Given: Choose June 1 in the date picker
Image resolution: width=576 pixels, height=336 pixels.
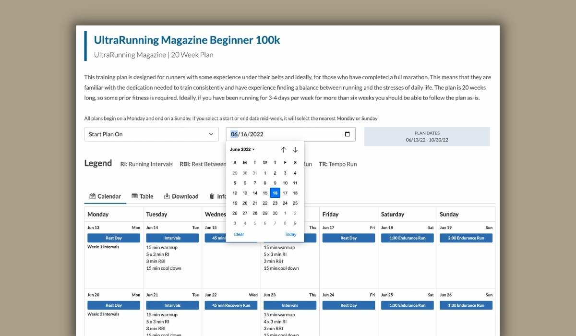Looking at the screenshot, I should click(x=265, y=173).
